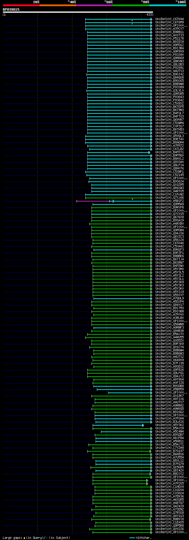This screenshot has height=540, width=189.
Task: Click the UniRef100_Q8RXN3 entry
Action: pos(170,61)
